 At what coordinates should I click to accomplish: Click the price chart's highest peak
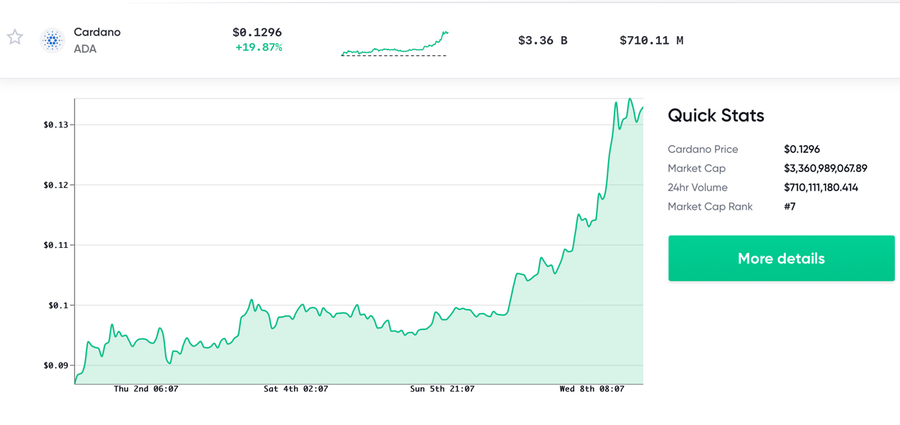(x=629, y=100)
